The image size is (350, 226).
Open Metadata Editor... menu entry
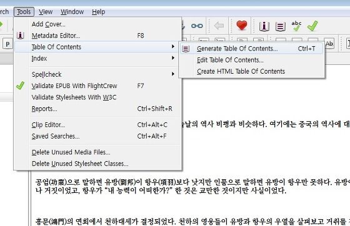click(x=97, y=36)
